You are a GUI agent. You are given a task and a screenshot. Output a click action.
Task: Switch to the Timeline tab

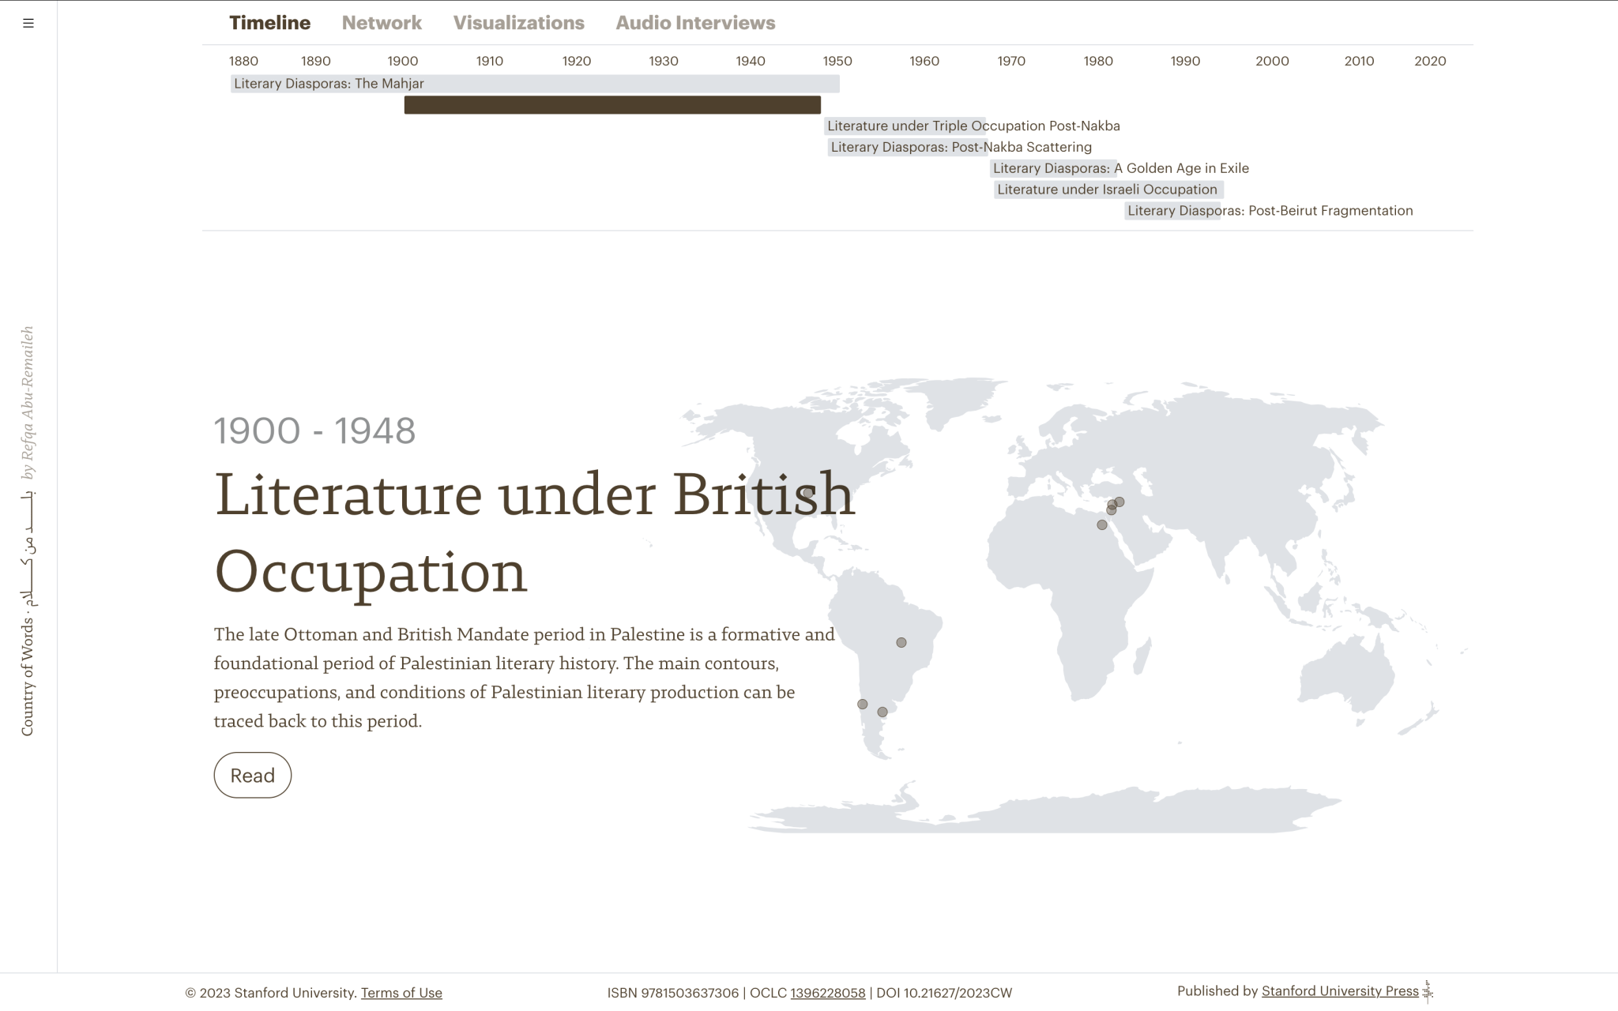269,23
